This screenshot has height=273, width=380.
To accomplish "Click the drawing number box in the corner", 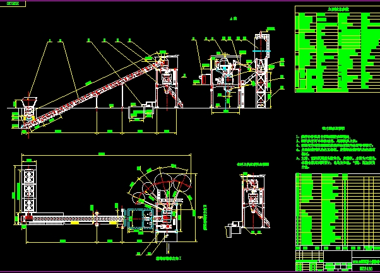I will tap(13, 4).
